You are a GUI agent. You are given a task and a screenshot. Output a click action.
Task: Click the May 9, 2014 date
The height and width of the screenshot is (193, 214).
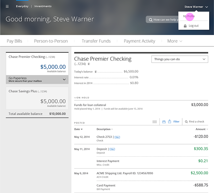point(81,173)
